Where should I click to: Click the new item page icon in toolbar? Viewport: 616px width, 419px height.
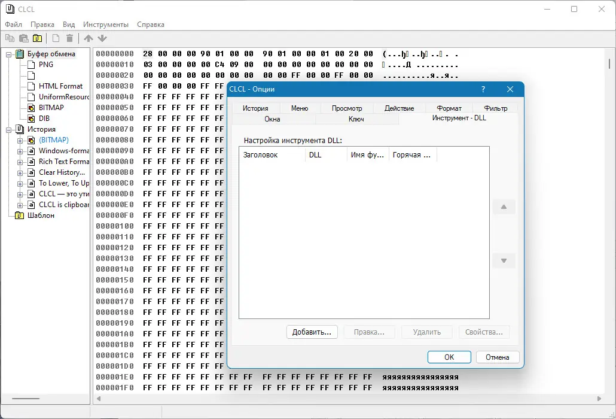[x=56, y=38]
